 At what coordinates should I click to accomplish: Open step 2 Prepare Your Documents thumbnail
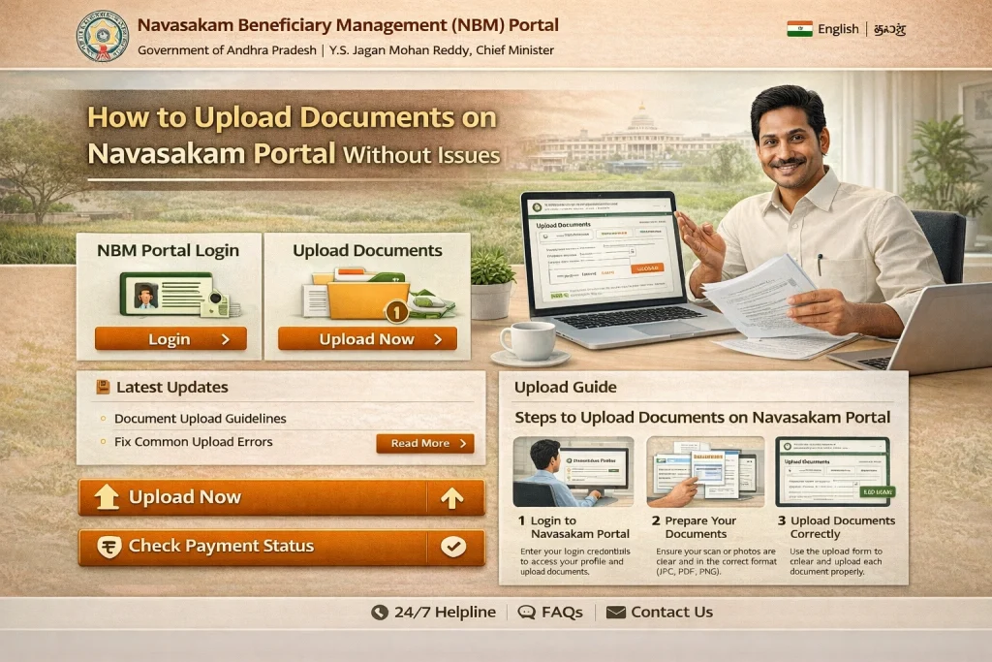point(705,471)
